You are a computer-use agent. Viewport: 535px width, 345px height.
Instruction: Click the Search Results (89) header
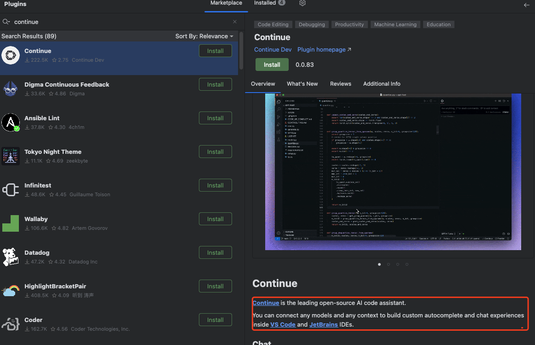click(29, 36)
